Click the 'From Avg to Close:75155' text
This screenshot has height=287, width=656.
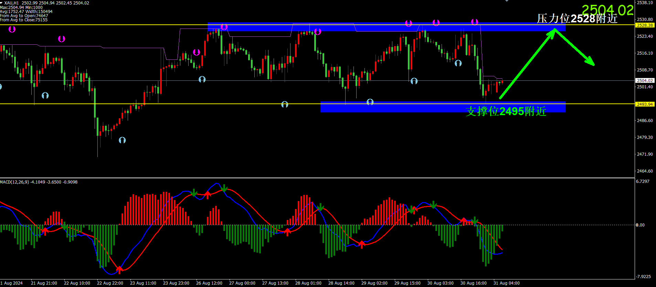pos(24,20)
